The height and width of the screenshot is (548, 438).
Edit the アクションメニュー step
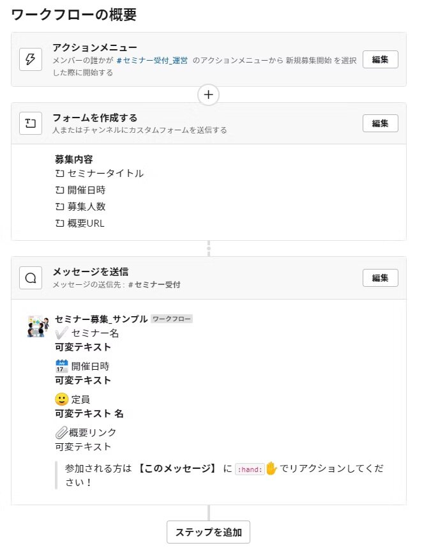coord(380,59)
